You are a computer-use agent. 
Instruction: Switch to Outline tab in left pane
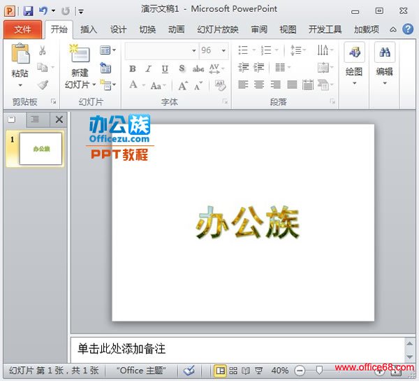coord(35,119)
